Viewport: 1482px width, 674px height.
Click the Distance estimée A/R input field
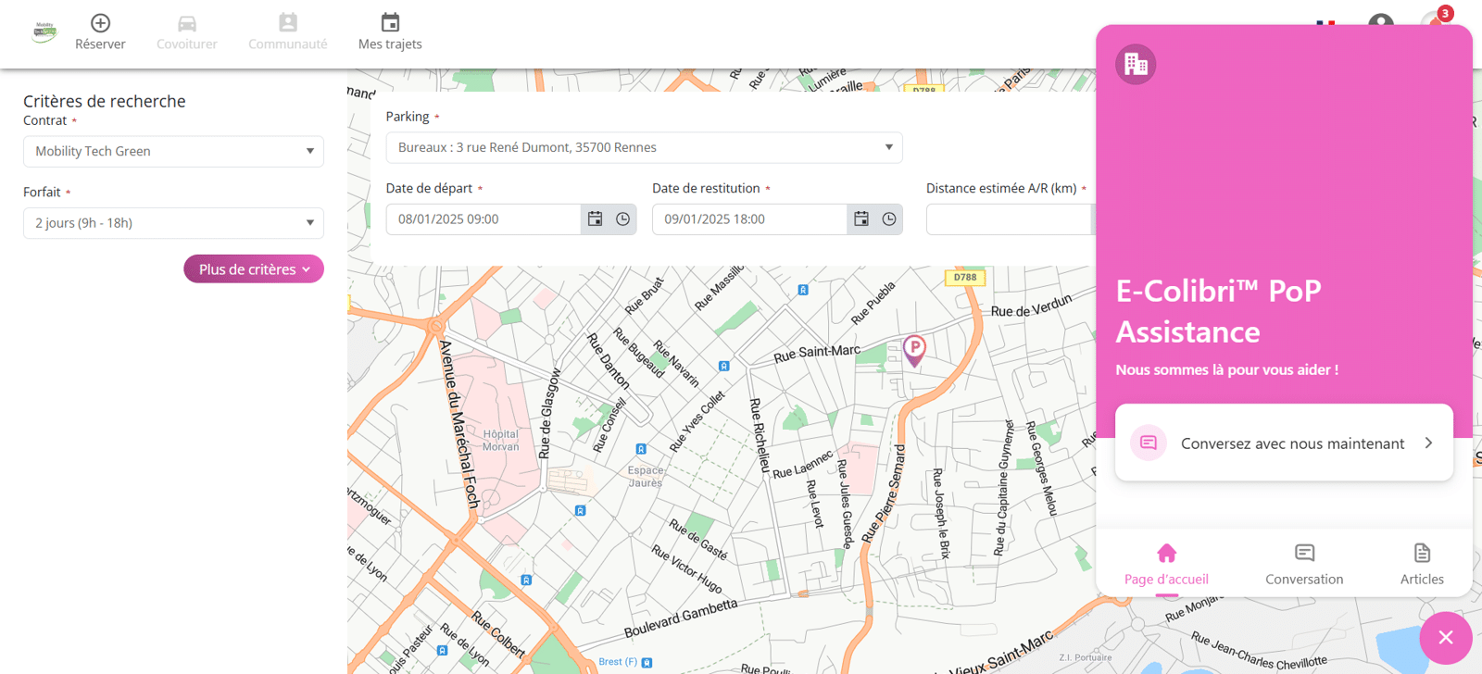point(1011,219)
